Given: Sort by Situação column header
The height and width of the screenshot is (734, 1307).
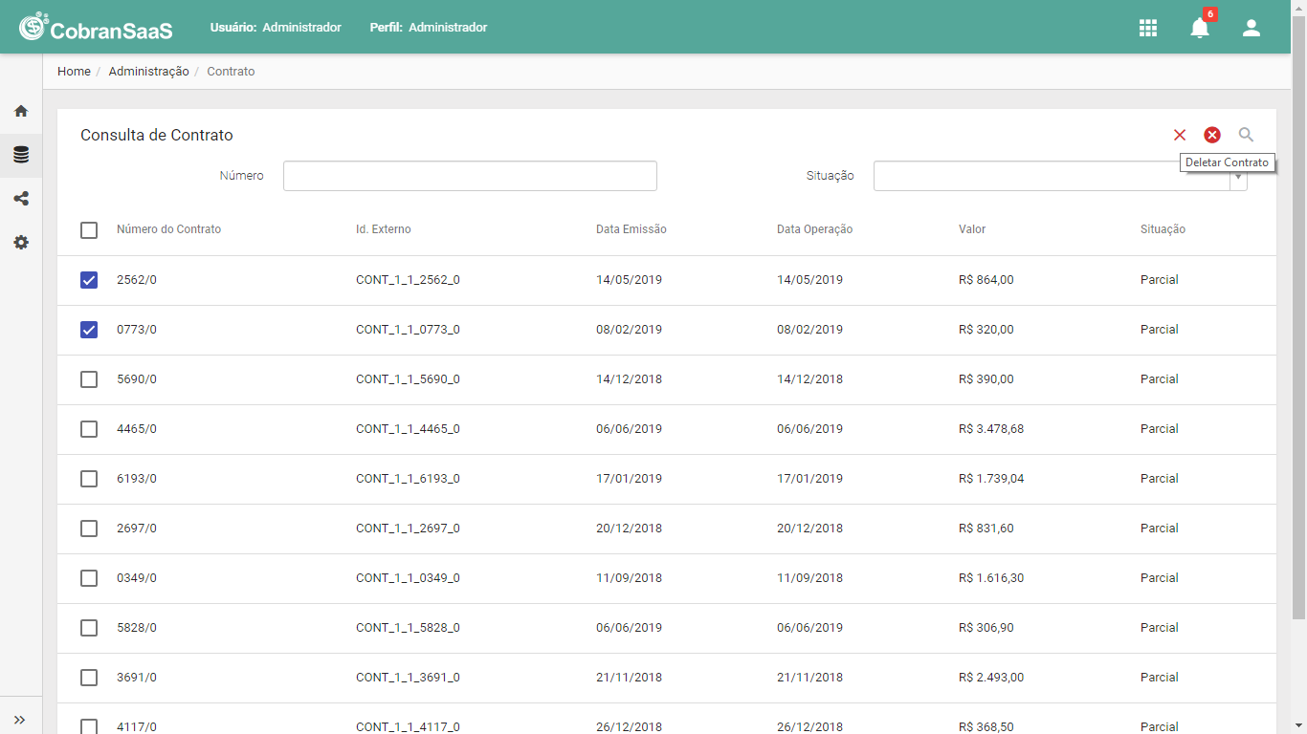Looking at the screenshot, I should tap(1163, 229).
